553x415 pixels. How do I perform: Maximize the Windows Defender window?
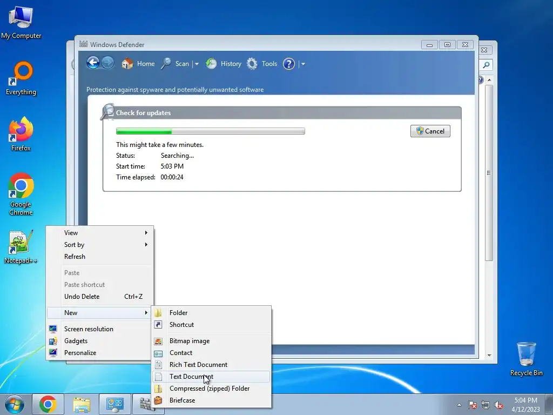tap(447, 45)
